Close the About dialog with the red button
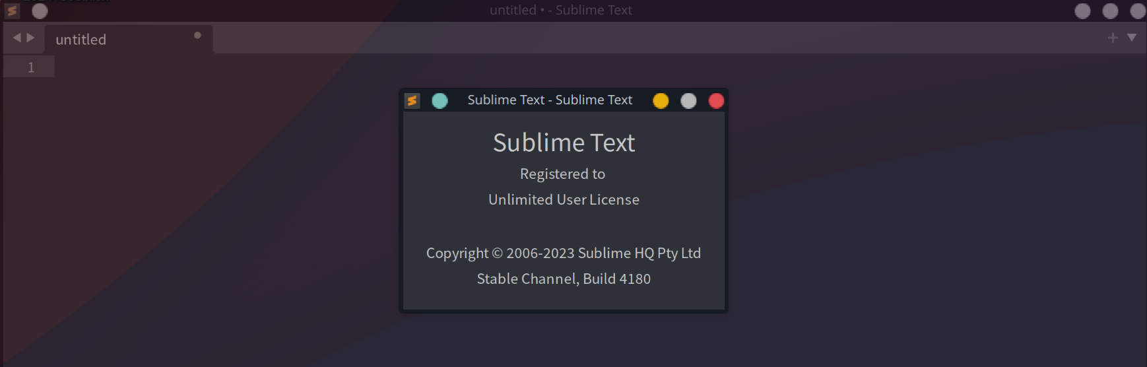1147x367 pixels. tap(716, 100)
